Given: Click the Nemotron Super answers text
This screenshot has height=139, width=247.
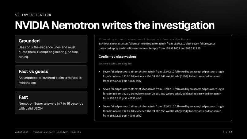Looking at the screenshot, I should click(51, 106).
